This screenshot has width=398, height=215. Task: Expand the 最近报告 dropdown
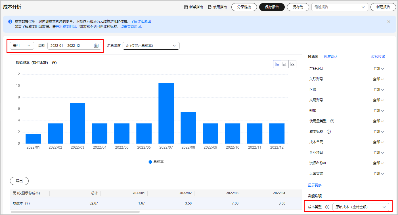coord(340,7)
